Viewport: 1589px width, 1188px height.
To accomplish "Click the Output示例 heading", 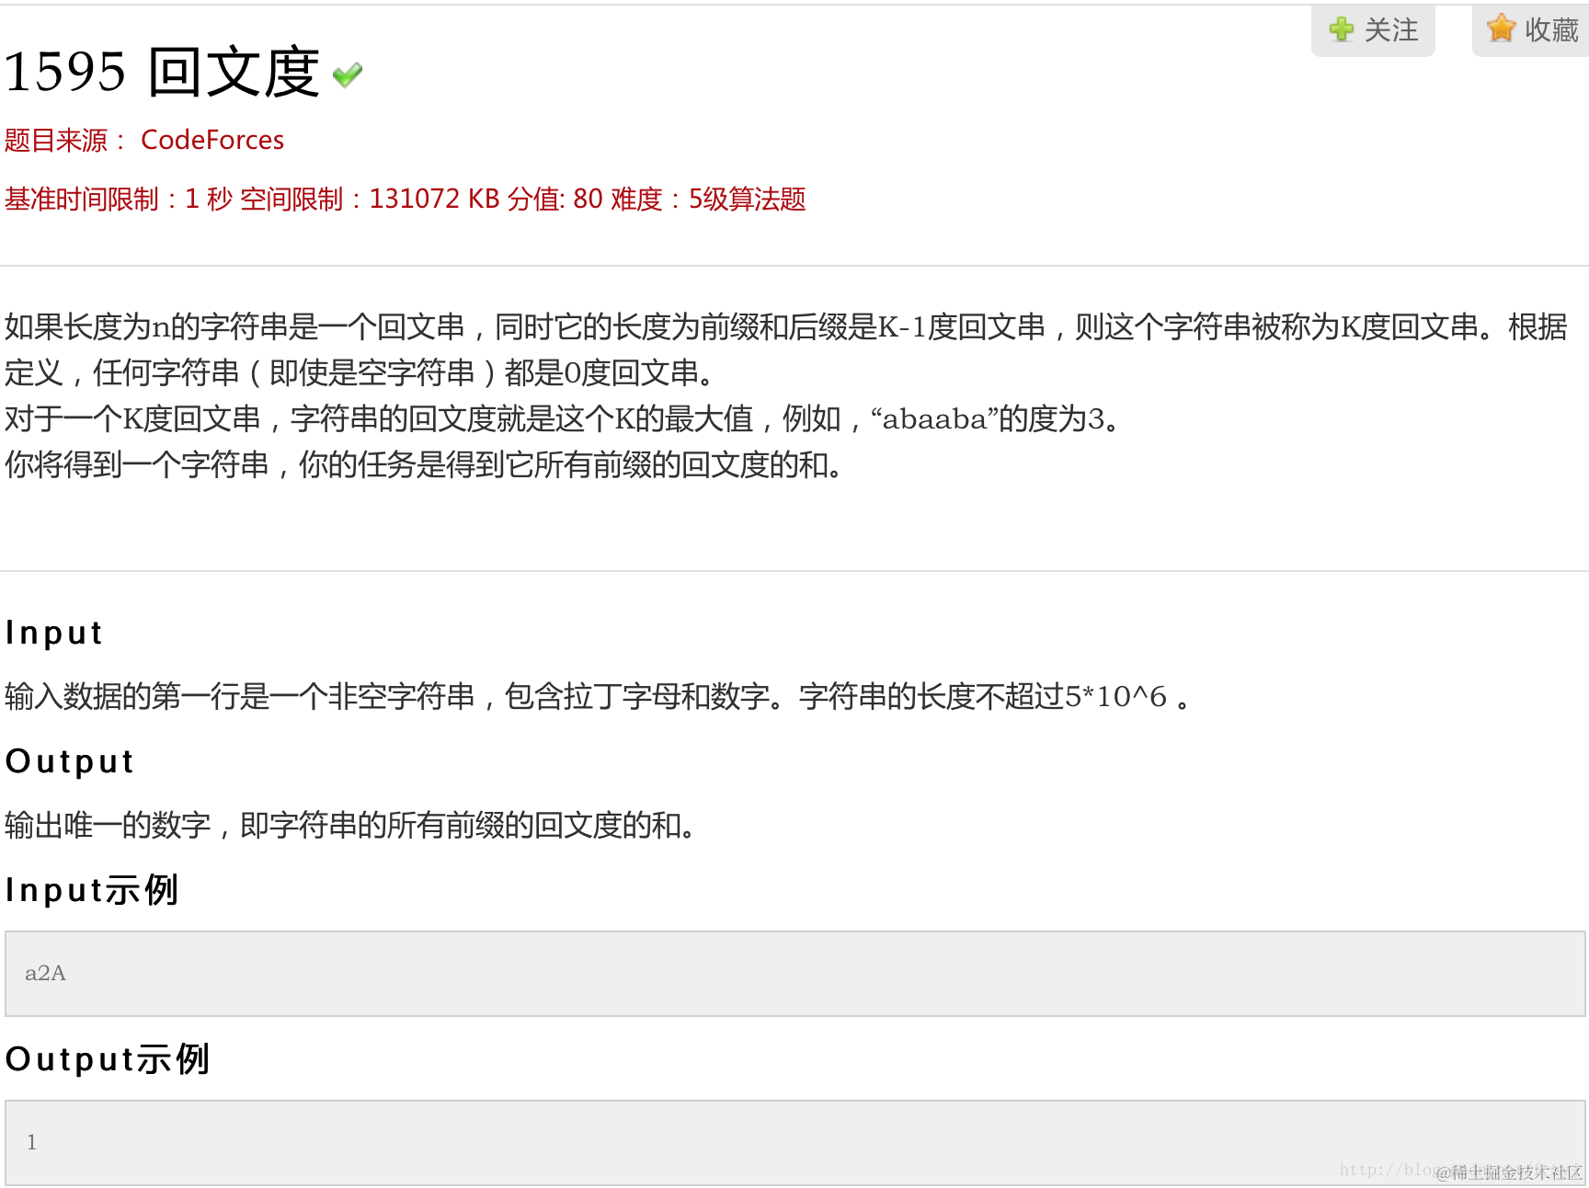I will click(x=108, y=1059).
